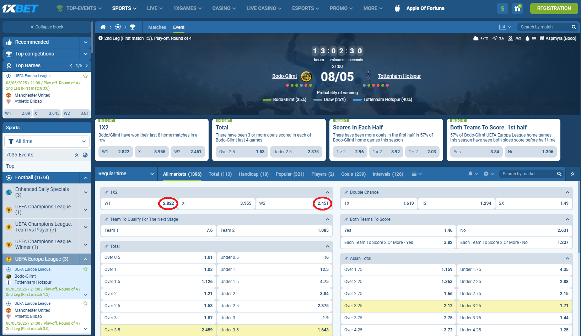Go to previous Top Games page
The image size is (581, 336).
click(71, 65)
